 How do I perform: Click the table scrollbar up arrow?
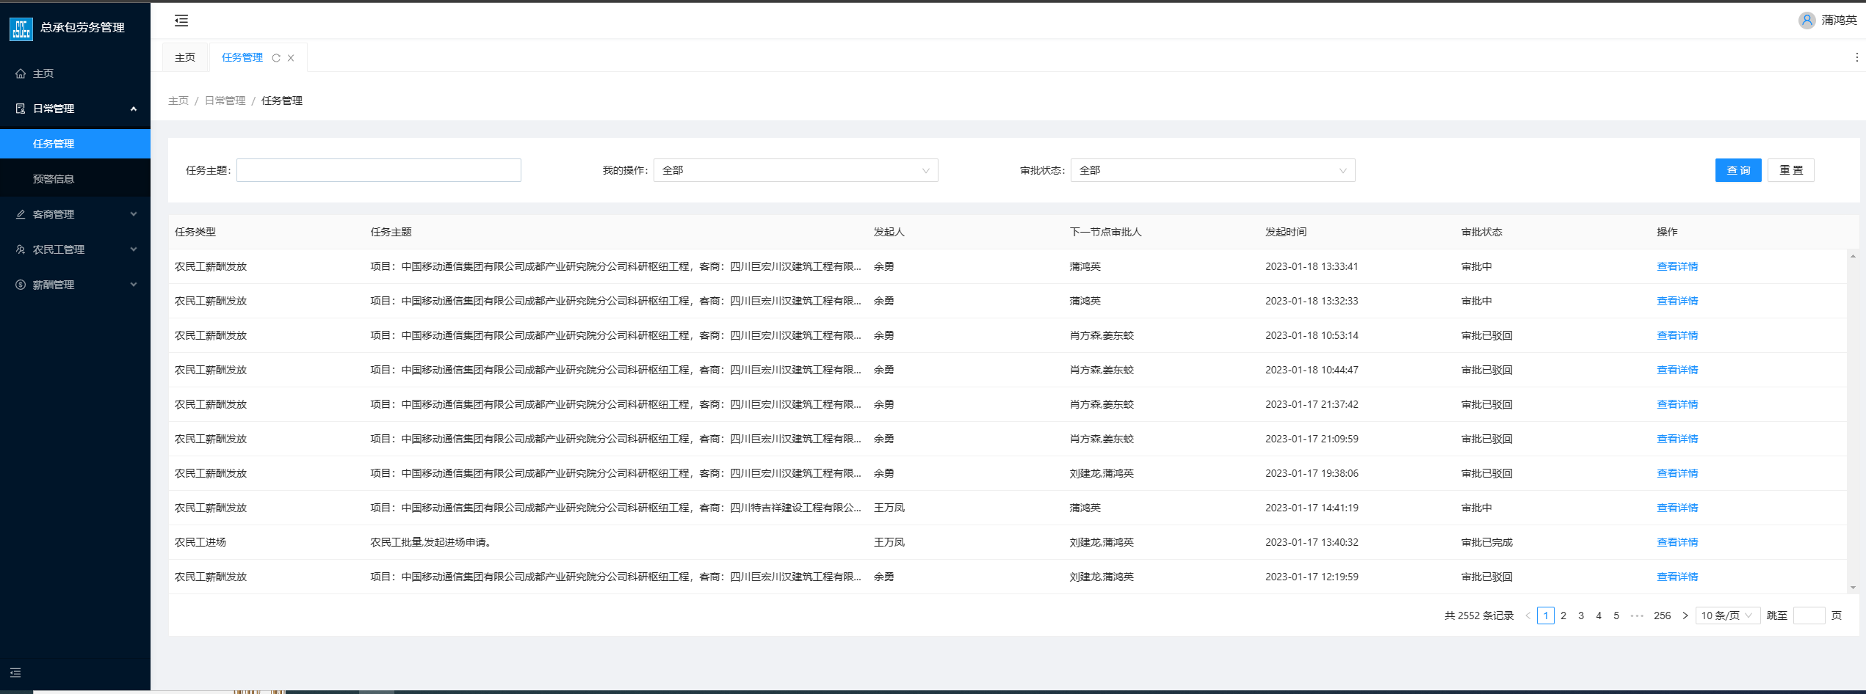point(1853,256)
